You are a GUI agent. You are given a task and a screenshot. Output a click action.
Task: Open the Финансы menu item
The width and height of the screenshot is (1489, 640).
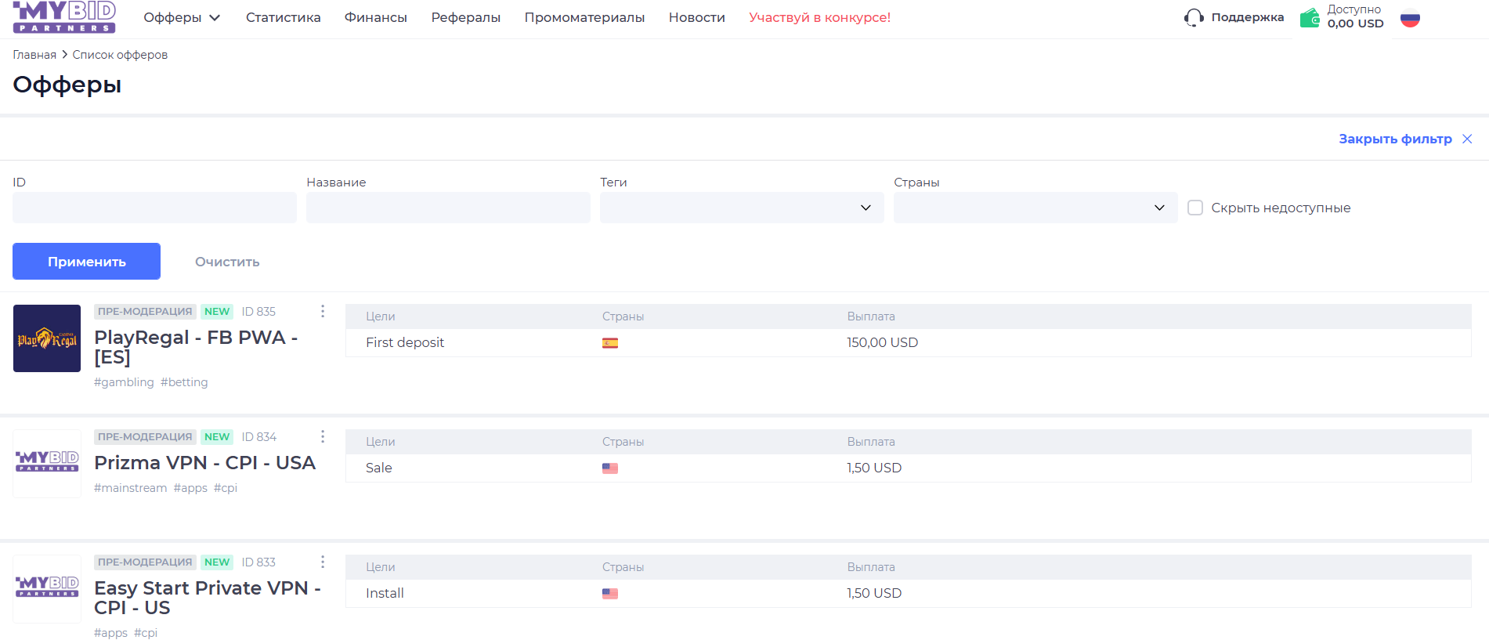click(376, 17)
